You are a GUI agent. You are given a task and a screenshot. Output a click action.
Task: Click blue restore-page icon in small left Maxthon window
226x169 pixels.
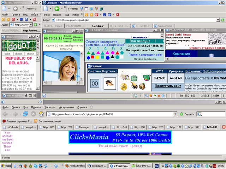(x=26, y=19)
